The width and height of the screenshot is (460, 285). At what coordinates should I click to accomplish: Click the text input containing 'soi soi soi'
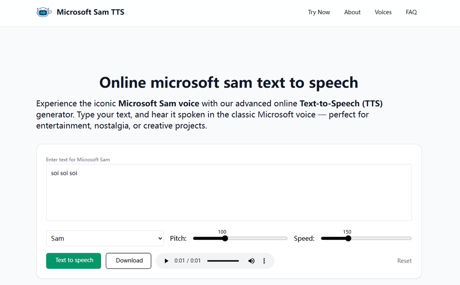(x=229, y=192)
